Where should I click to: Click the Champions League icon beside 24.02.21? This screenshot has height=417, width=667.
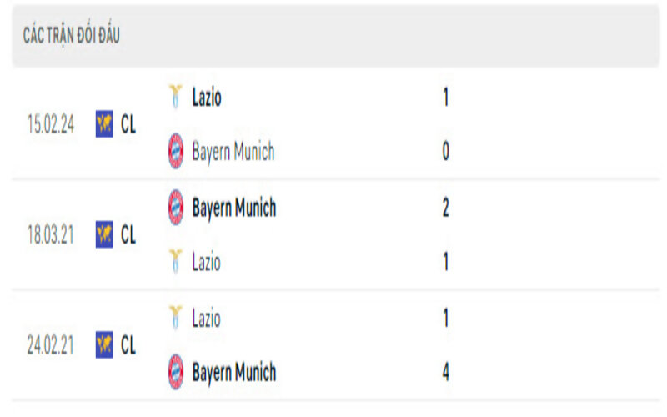(104, 344)
